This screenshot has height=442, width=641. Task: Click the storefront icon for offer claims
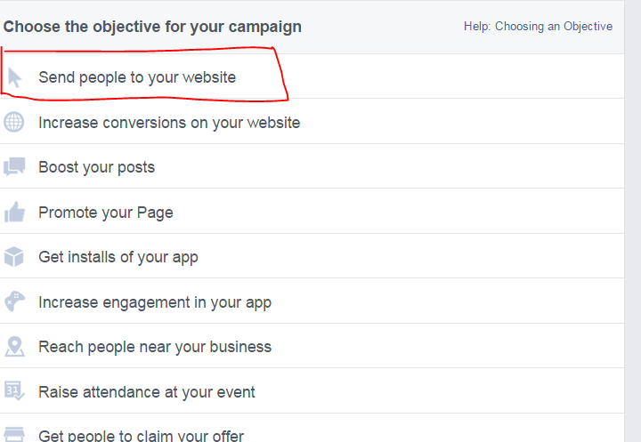coord(14,434)
